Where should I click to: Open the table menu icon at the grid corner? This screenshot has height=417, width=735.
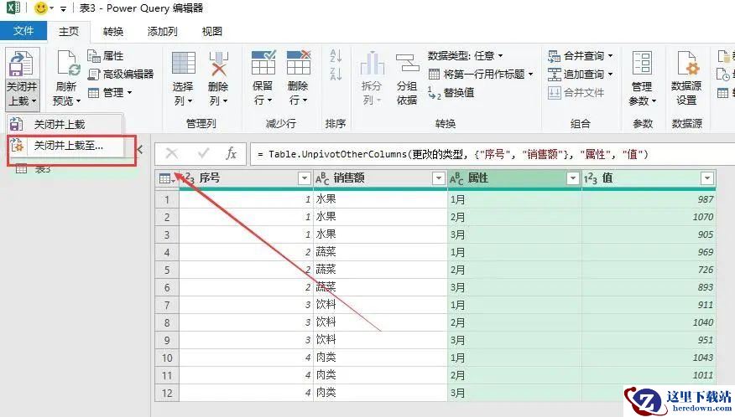point(166,178)
